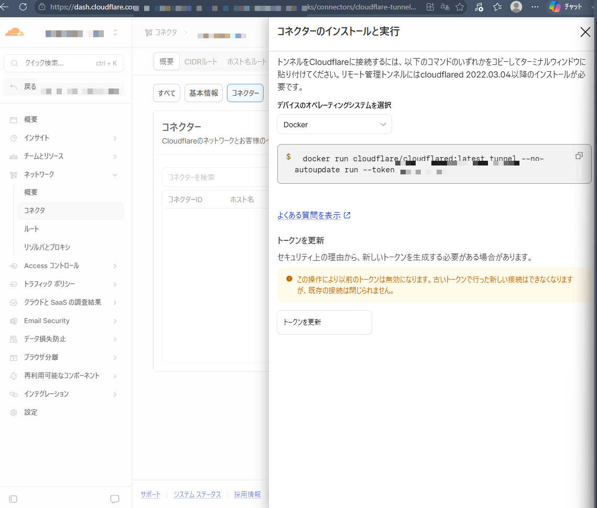Image resolution: width=597 pixels, height=508 pixels.
Task: Click the Cloudflare logo in the sidebar
Action: [15, 32]
